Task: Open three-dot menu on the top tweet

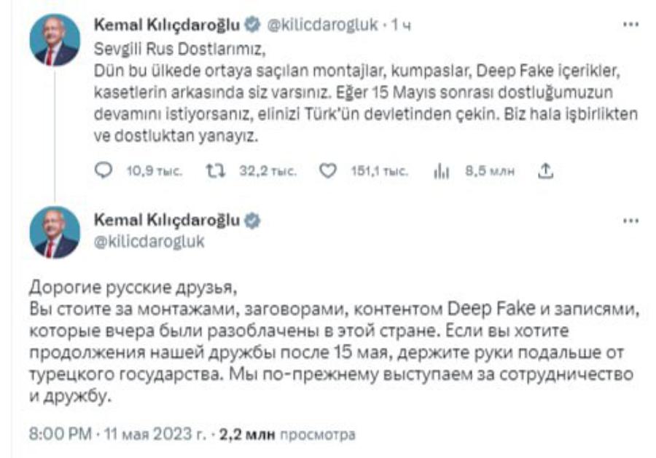Action: pos(630,24)
